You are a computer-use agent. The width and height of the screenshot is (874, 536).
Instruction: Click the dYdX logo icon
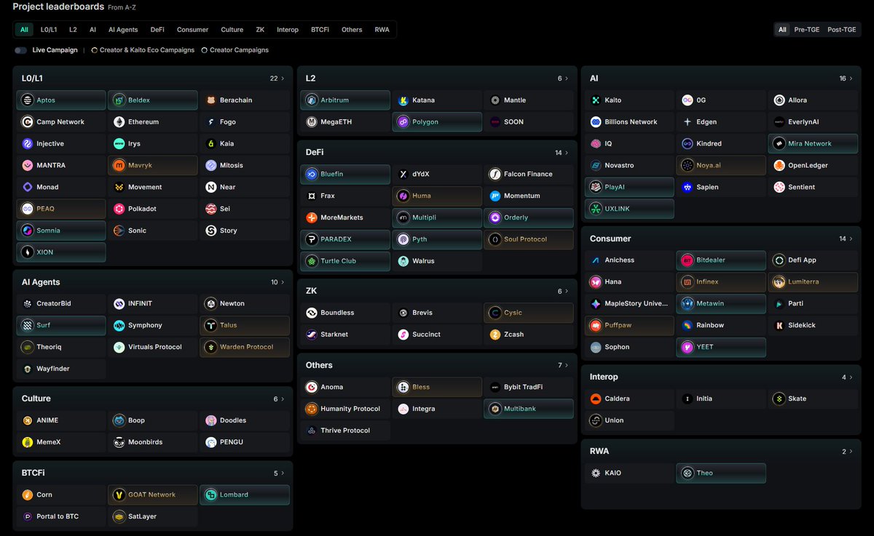(403, 175)
